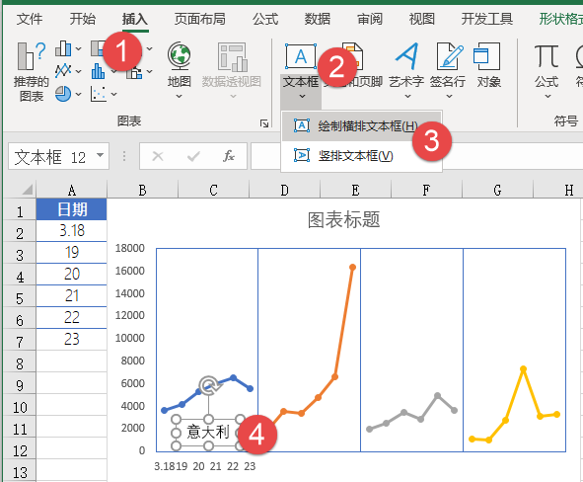Expand the Name Box dropdown arrow
Screen dimensions: 583x482
click(100, 155)
